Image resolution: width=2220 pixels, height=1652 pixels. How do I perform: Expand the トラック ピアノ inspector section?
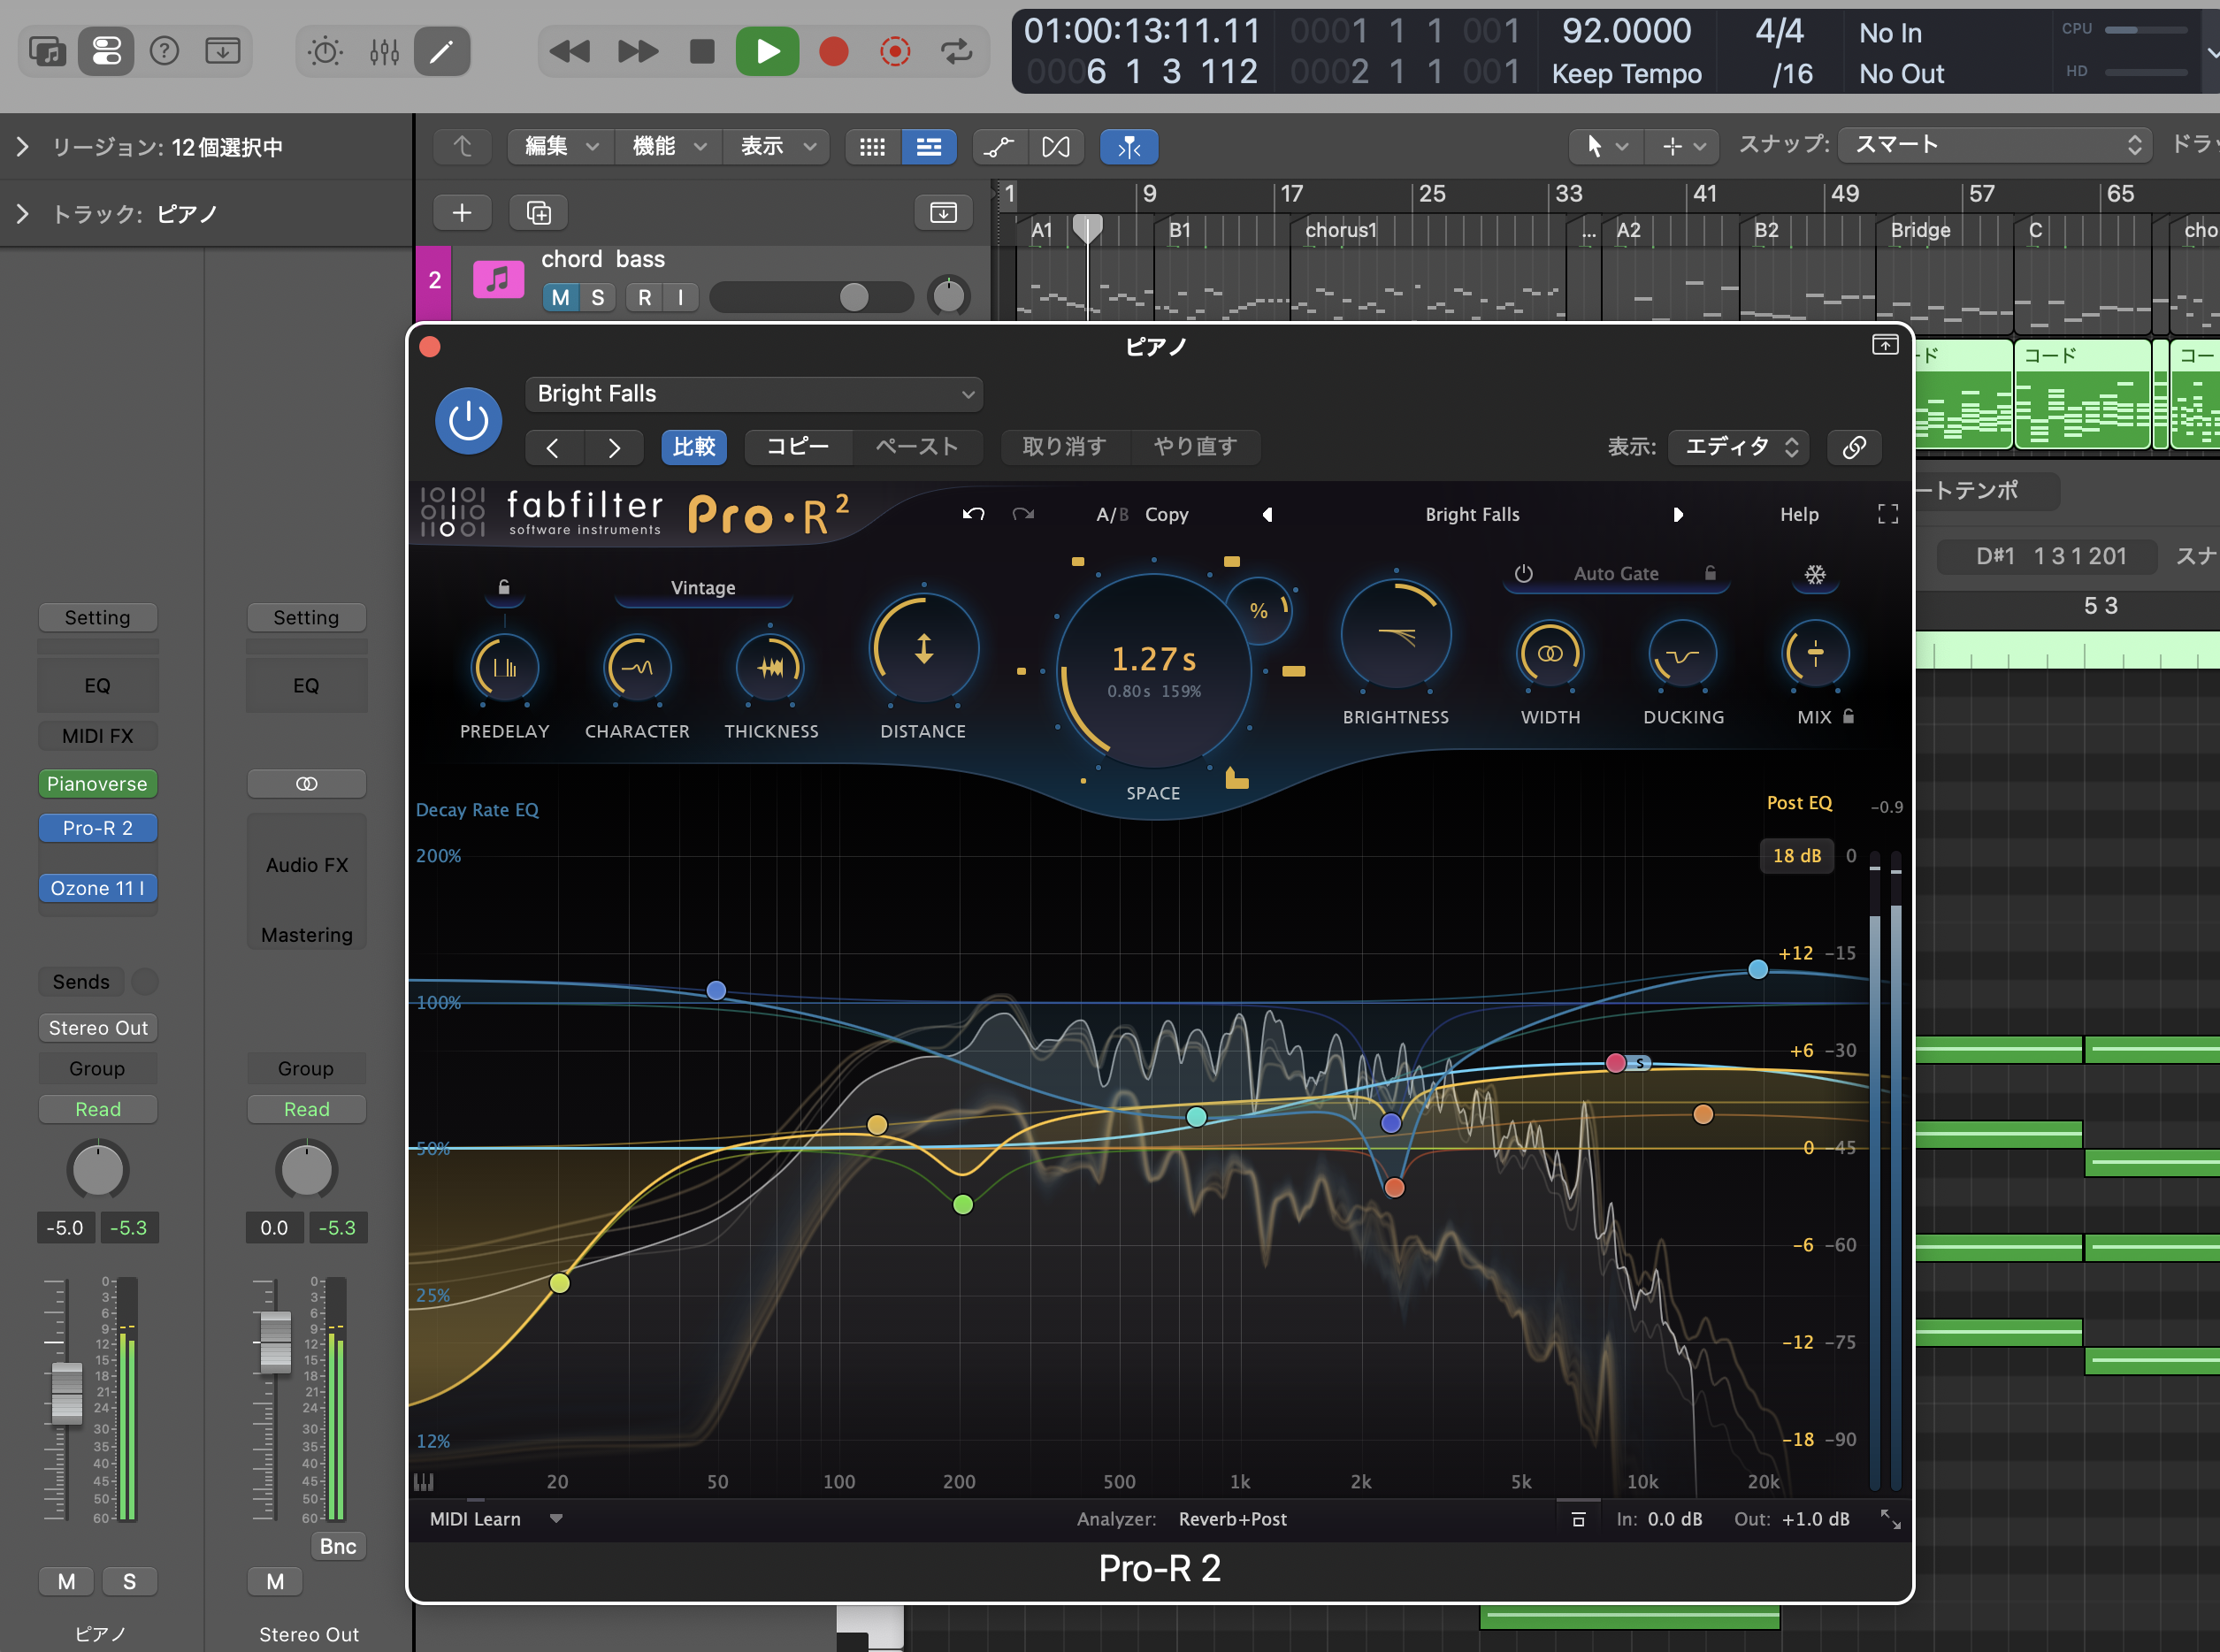(22, 213)
